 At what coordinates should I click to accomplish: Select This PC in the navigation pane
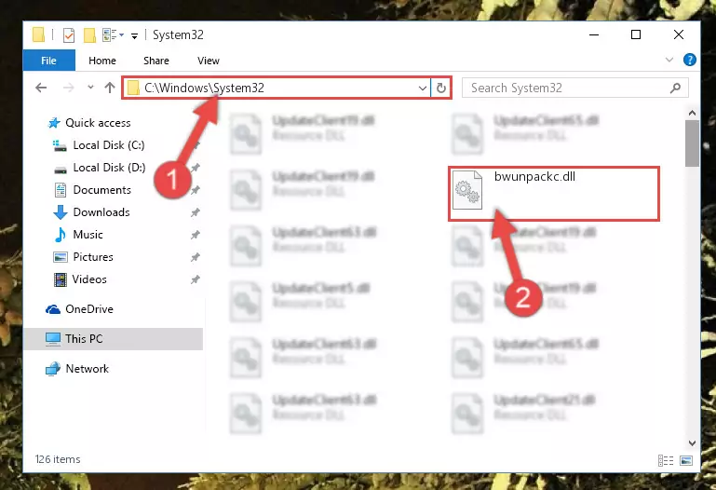point(113,339)
